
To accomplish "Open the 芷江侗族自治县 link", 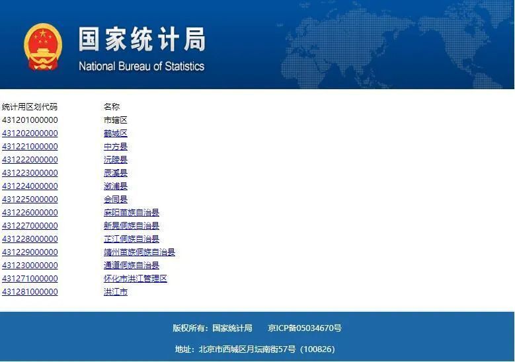I will pos(132,239).
